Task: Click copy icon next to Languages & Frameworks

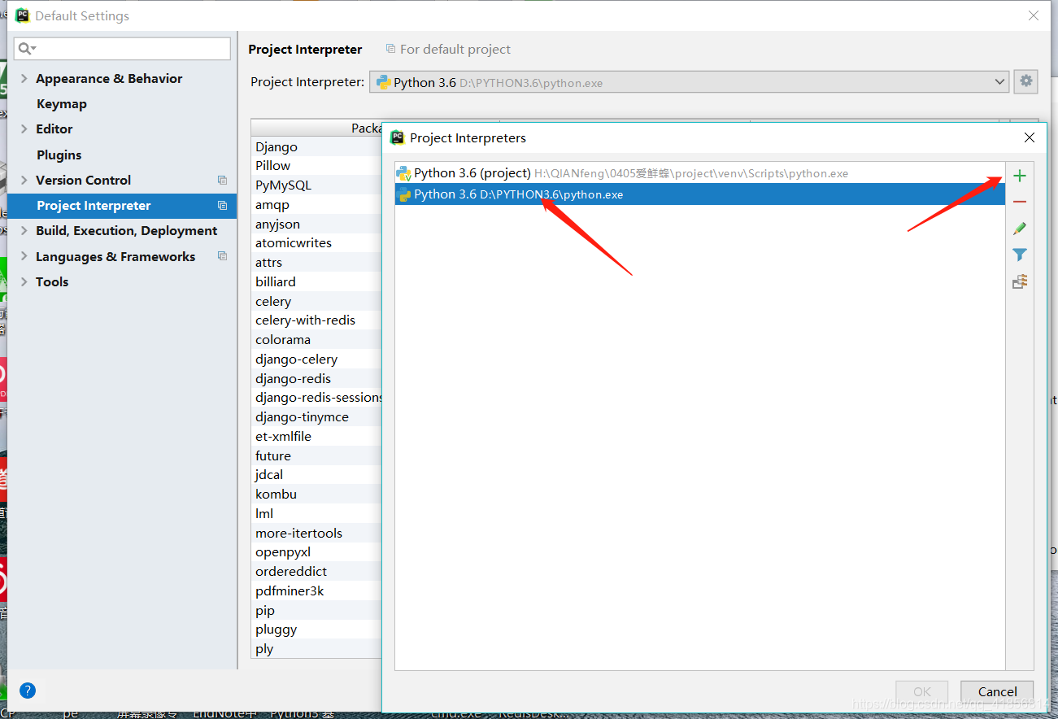Action: pos(222,256)
